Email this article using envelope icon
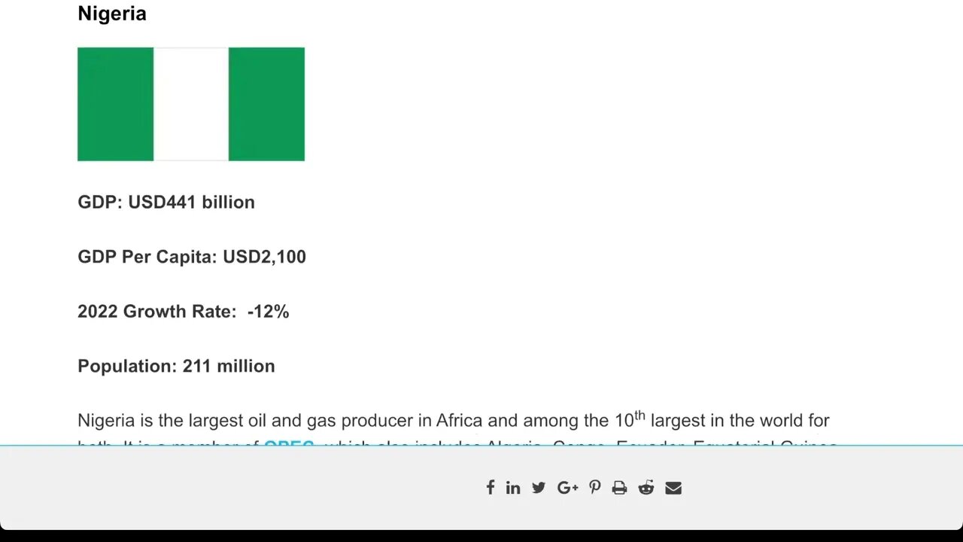 click(673, 488)
